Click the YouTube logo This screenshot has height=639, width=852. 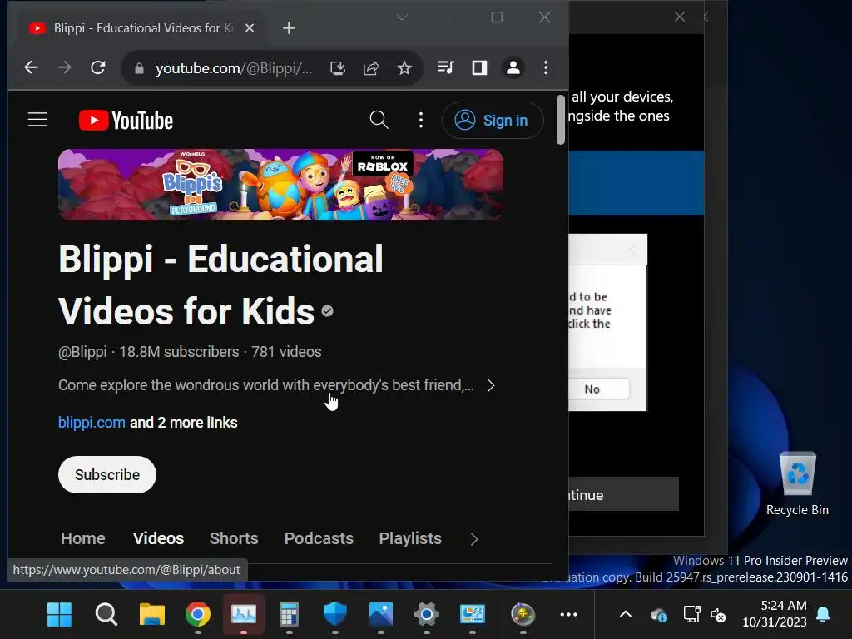pos(126,120)
